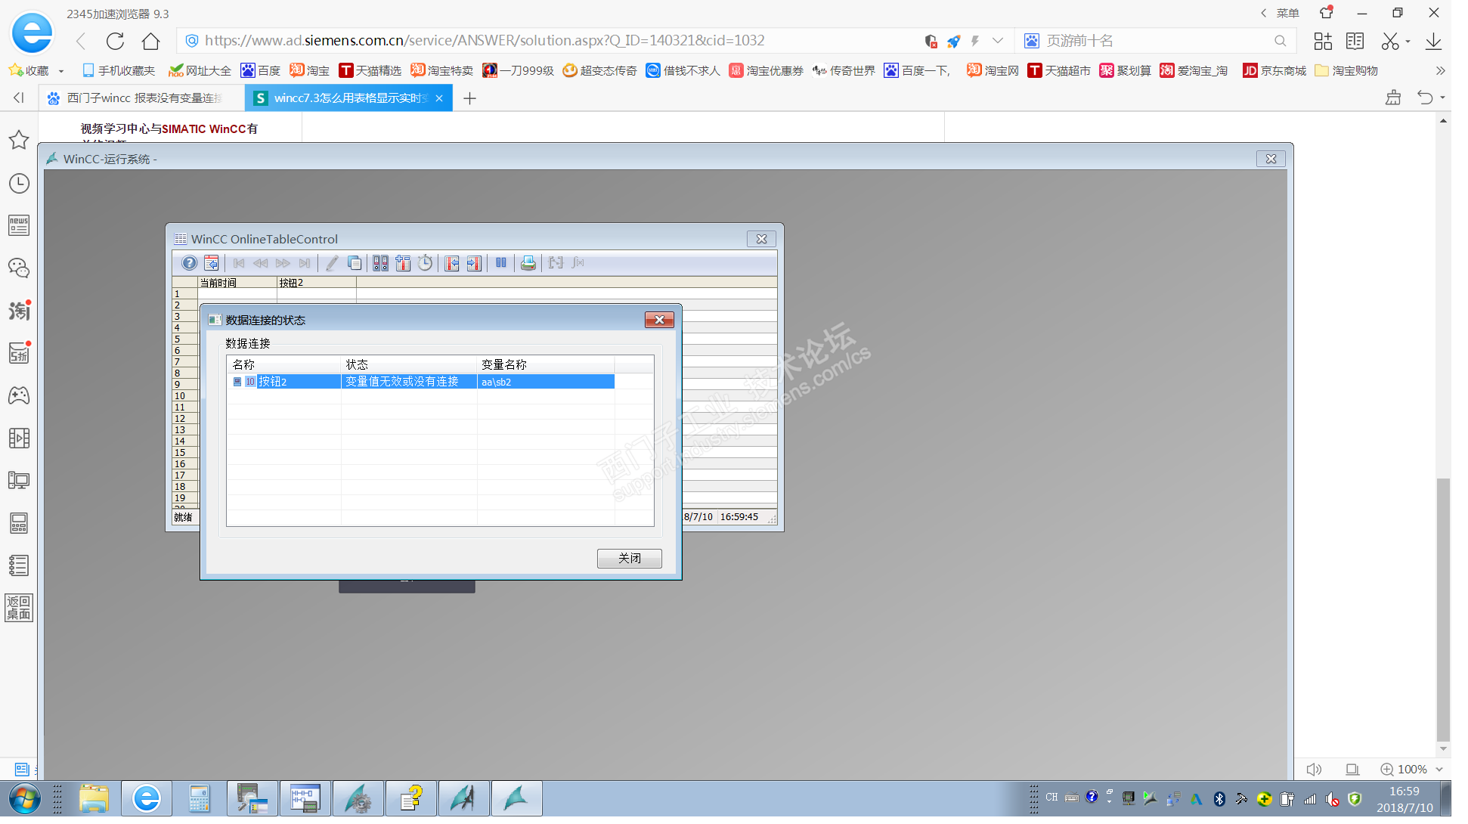1468x824 pixels.
Task: Open a new browser tab
Action: (469, 98)
